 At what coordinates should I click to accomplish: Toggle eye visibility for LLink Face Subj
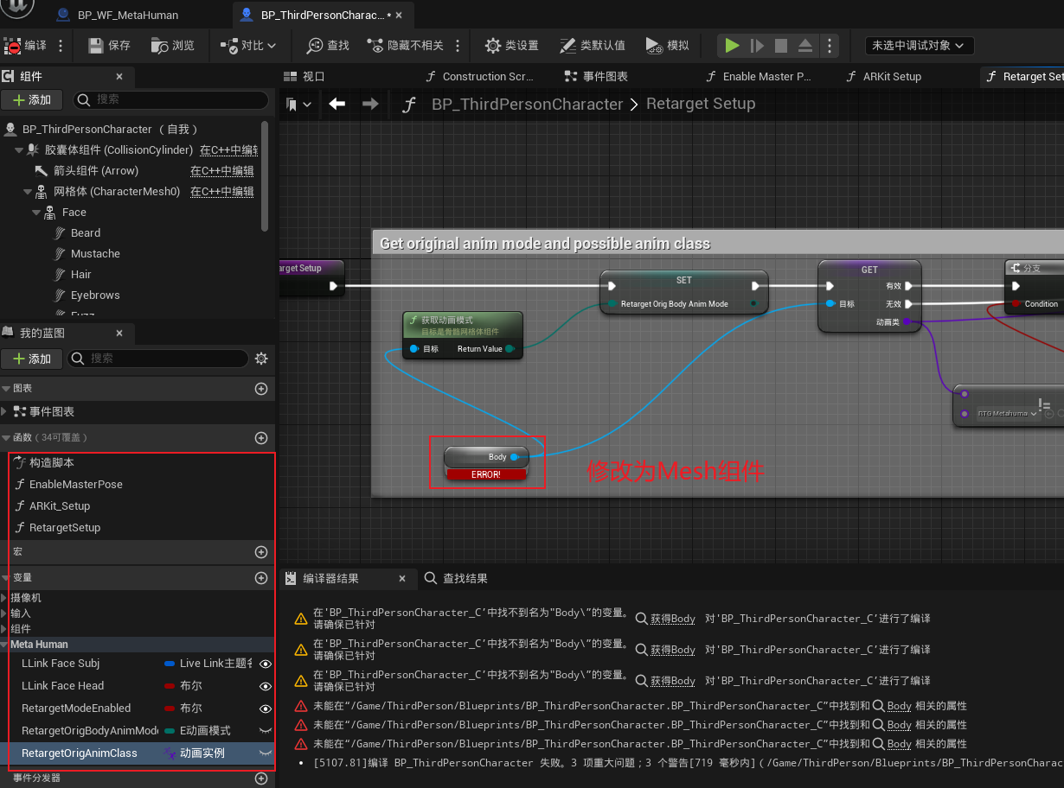click(x=266, y=664)
